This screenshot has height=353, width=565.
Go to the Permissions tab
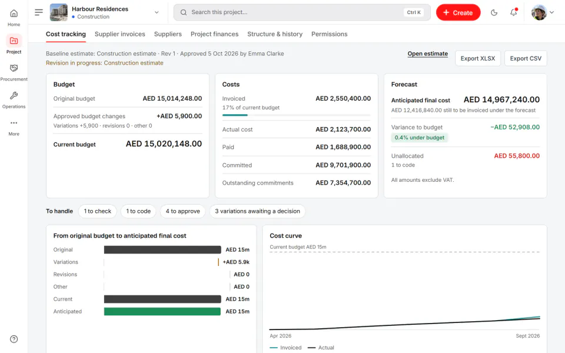click(330, 34)
